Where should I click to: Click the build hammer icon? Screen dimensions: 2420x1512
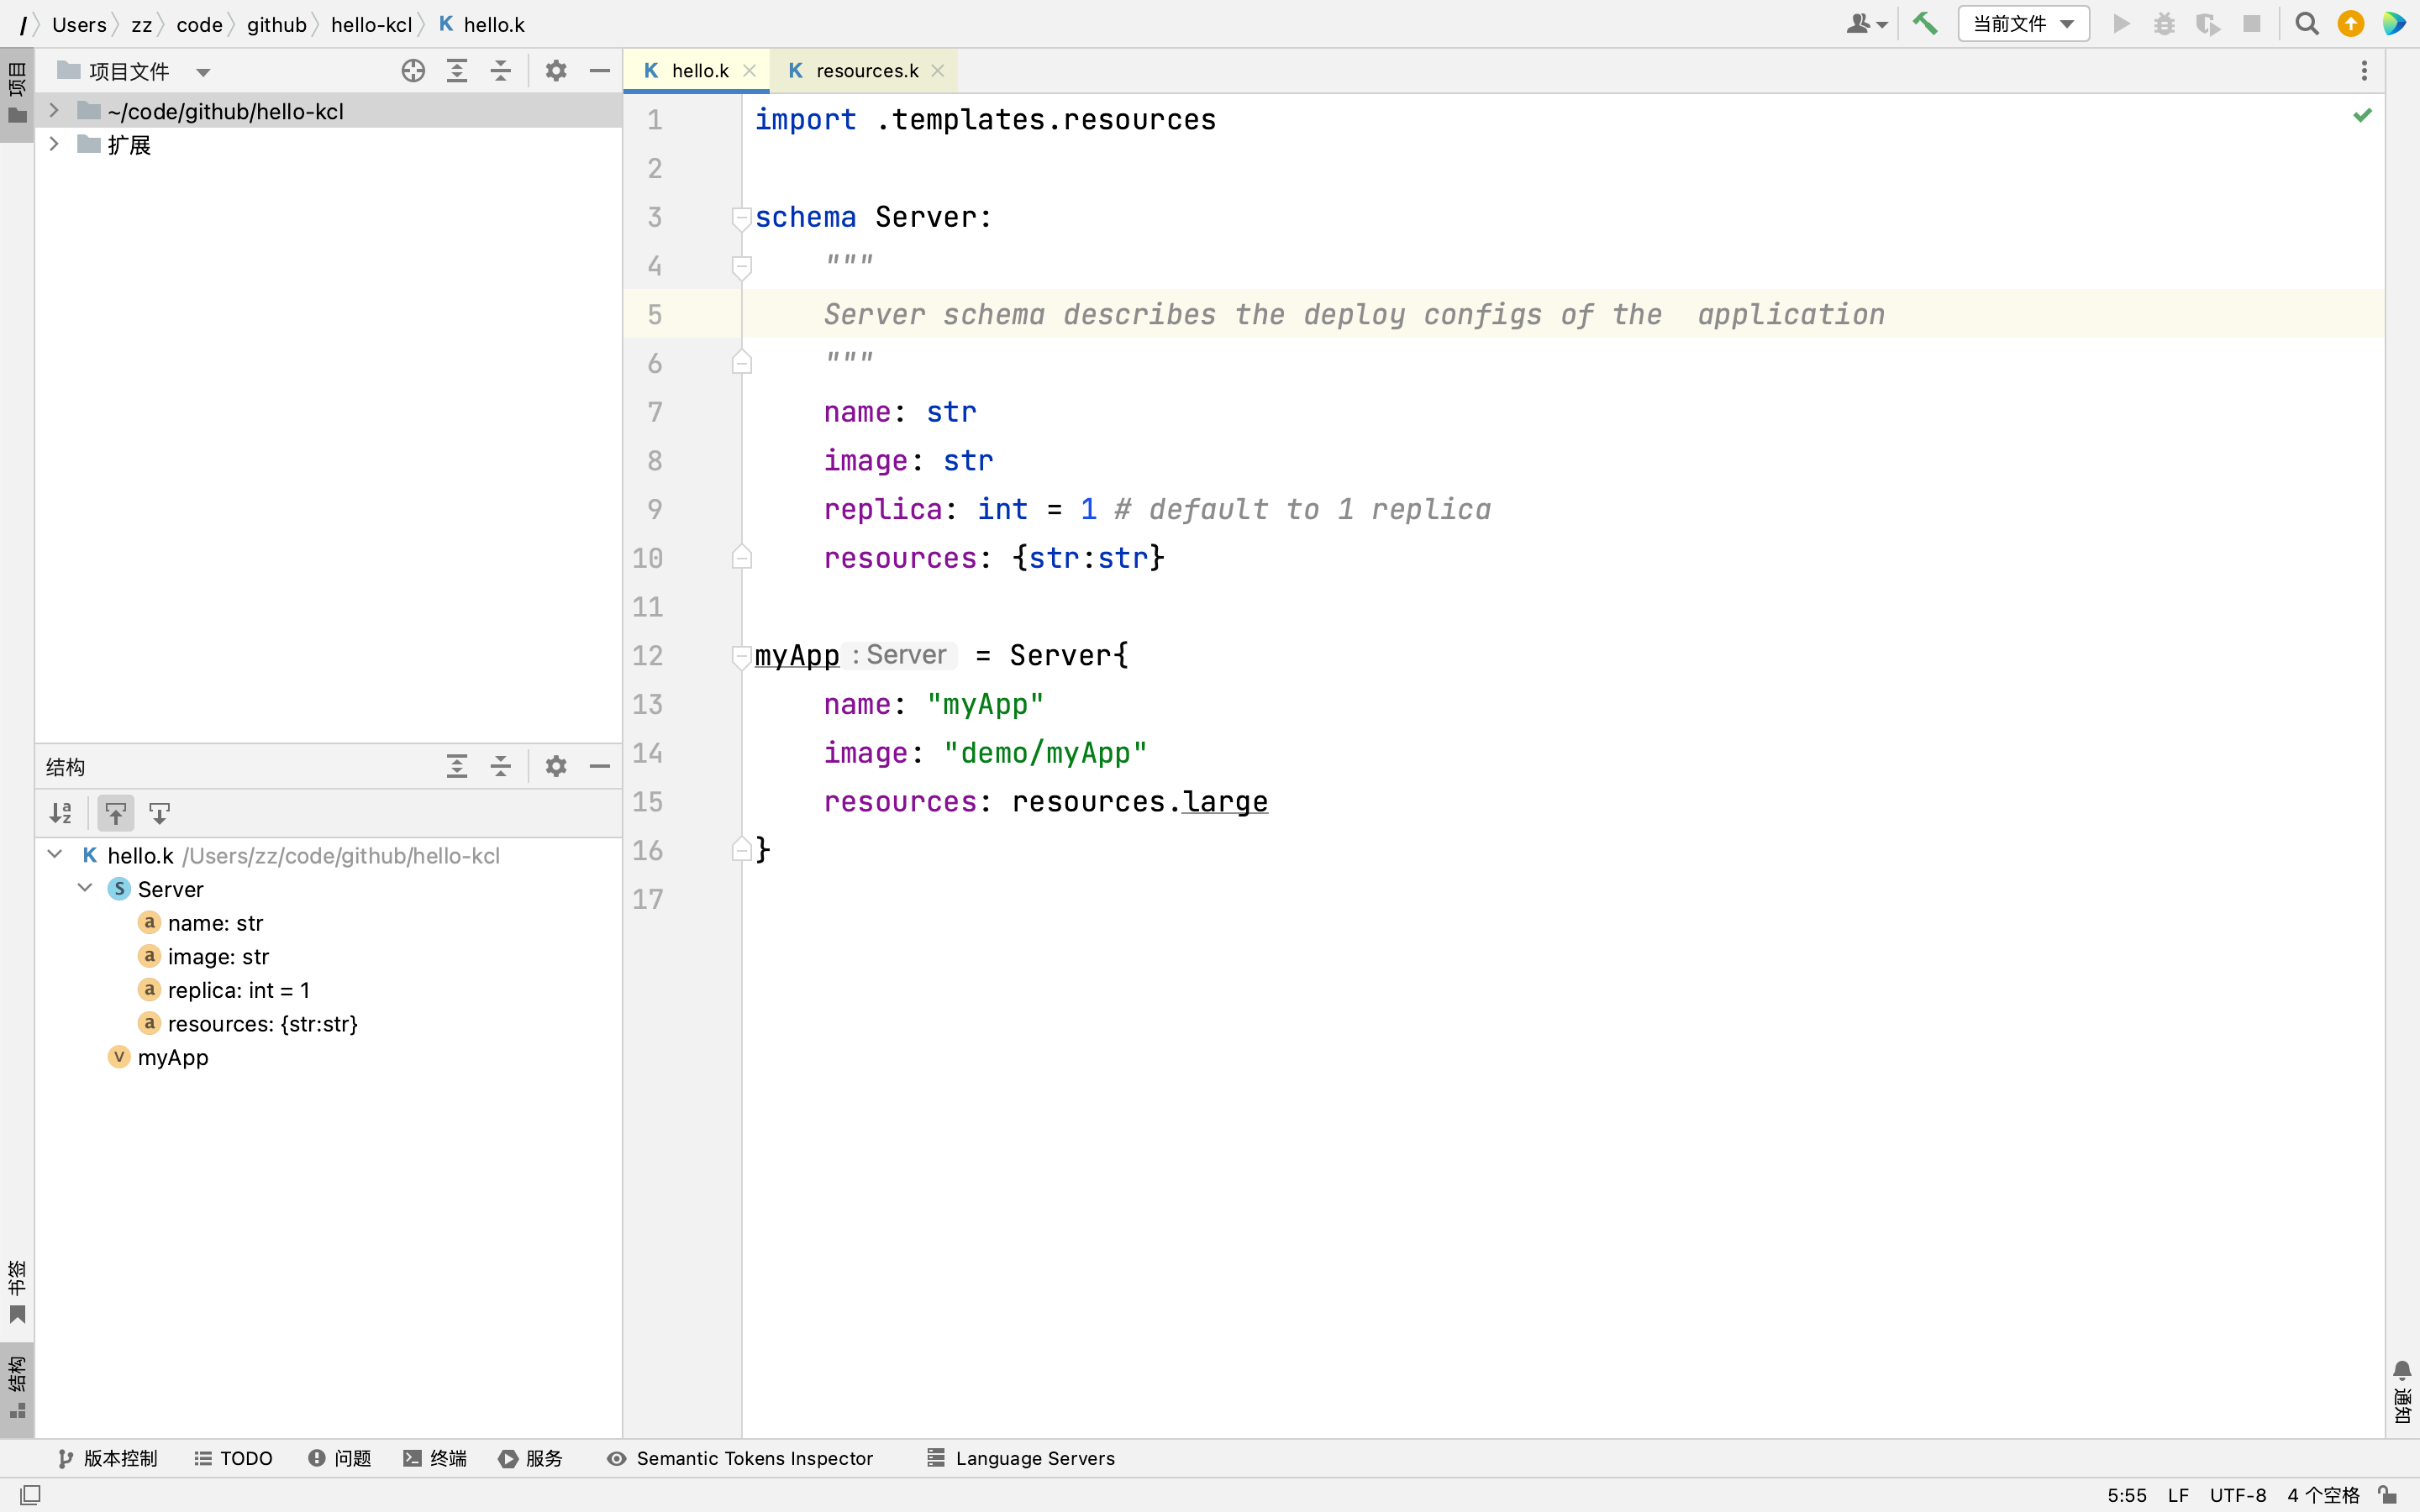coord(1925,23)
